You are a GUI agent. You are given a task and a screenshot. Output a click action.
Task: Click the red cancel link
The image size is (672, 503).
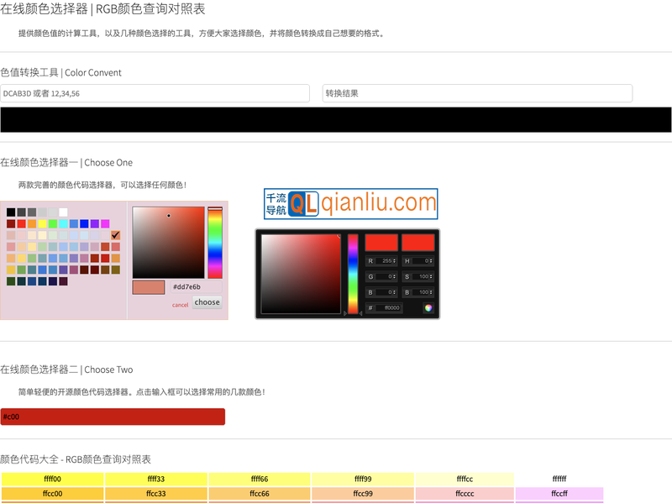(x=180, y=305)
